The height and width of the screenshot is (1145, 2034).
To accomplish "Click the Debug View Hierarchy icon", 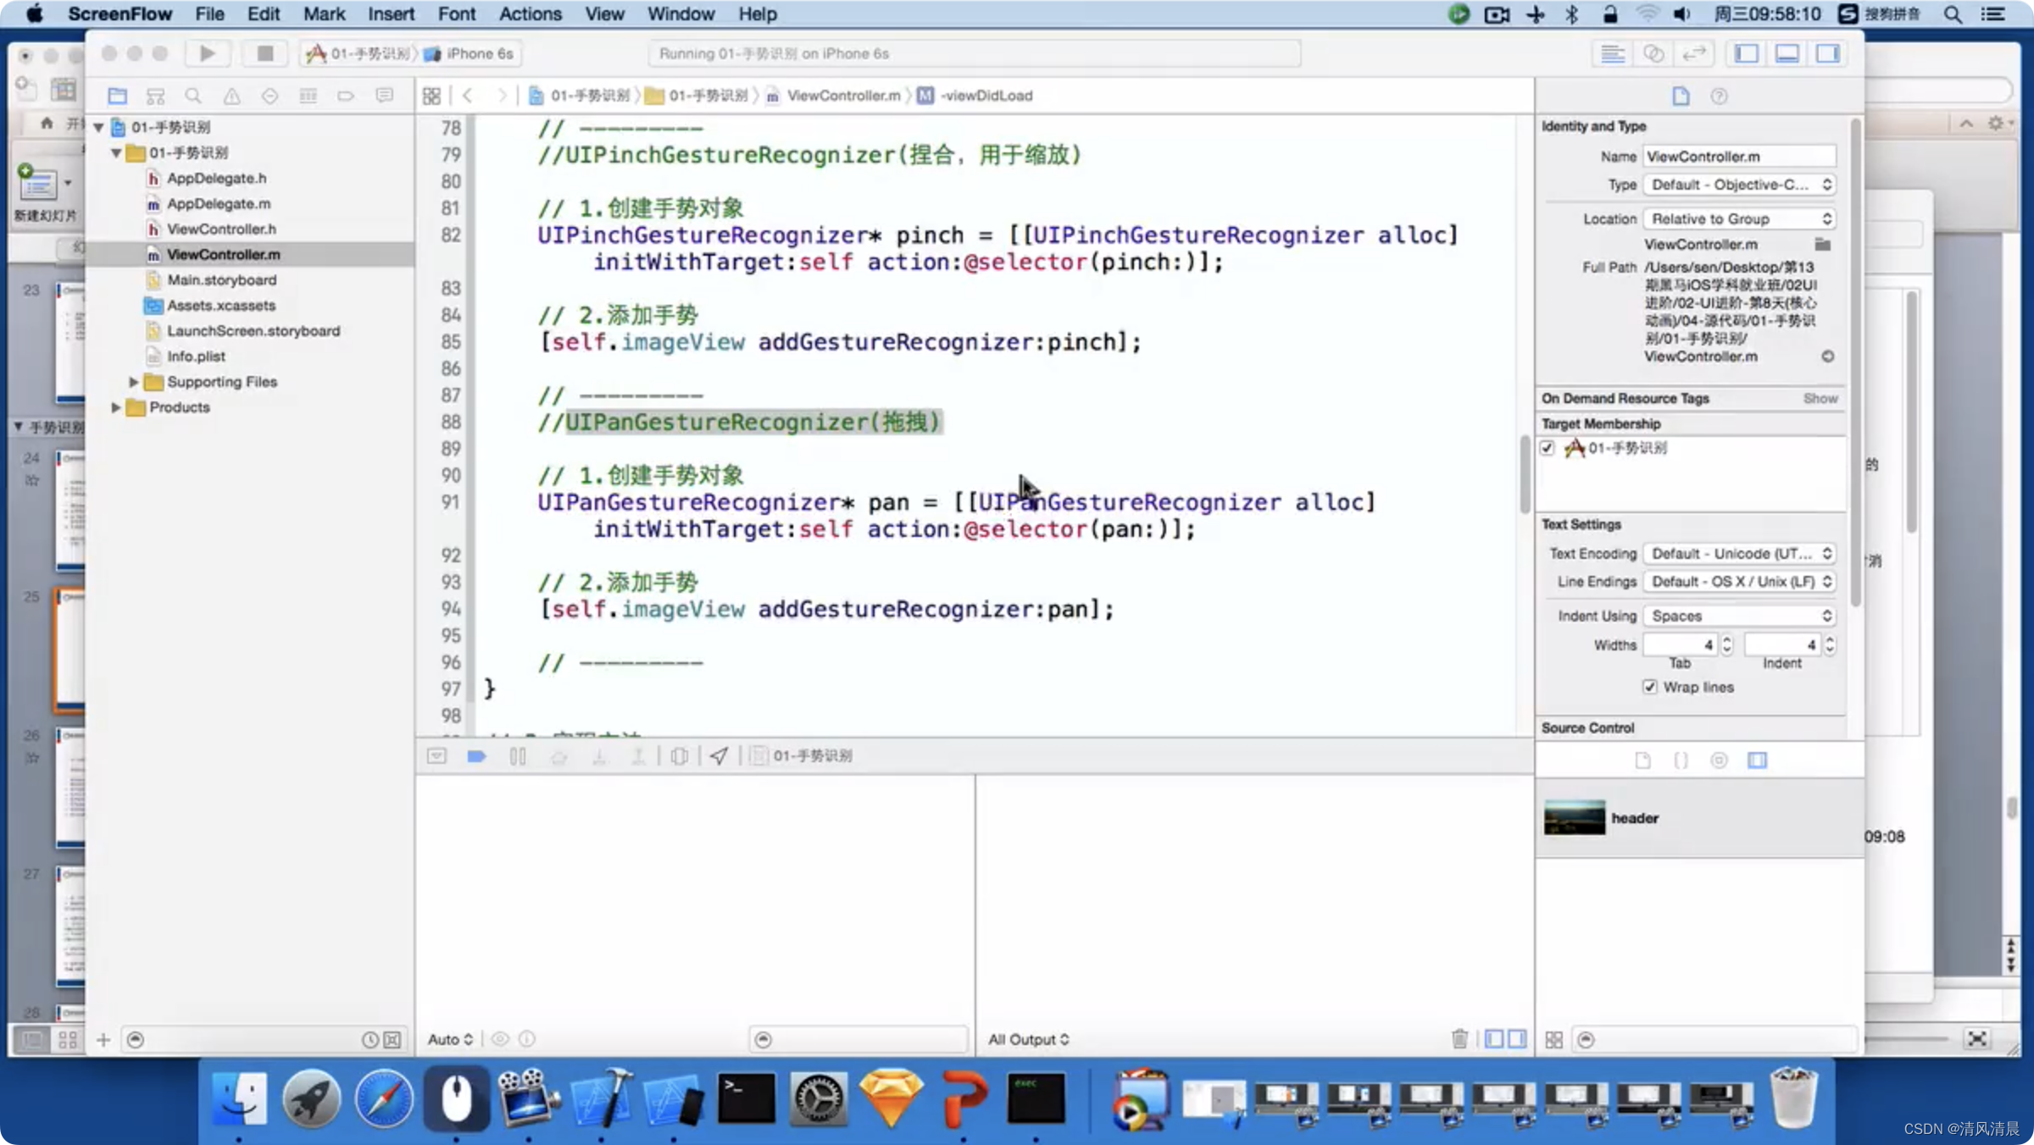I will click(679, 756).
